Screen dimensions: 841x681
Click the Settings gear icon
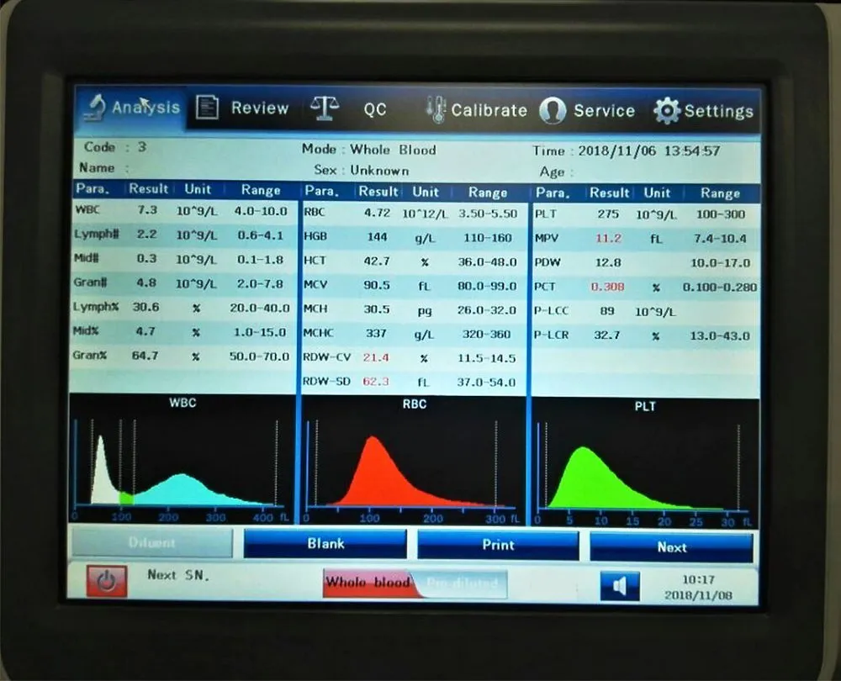click(666, 111)
